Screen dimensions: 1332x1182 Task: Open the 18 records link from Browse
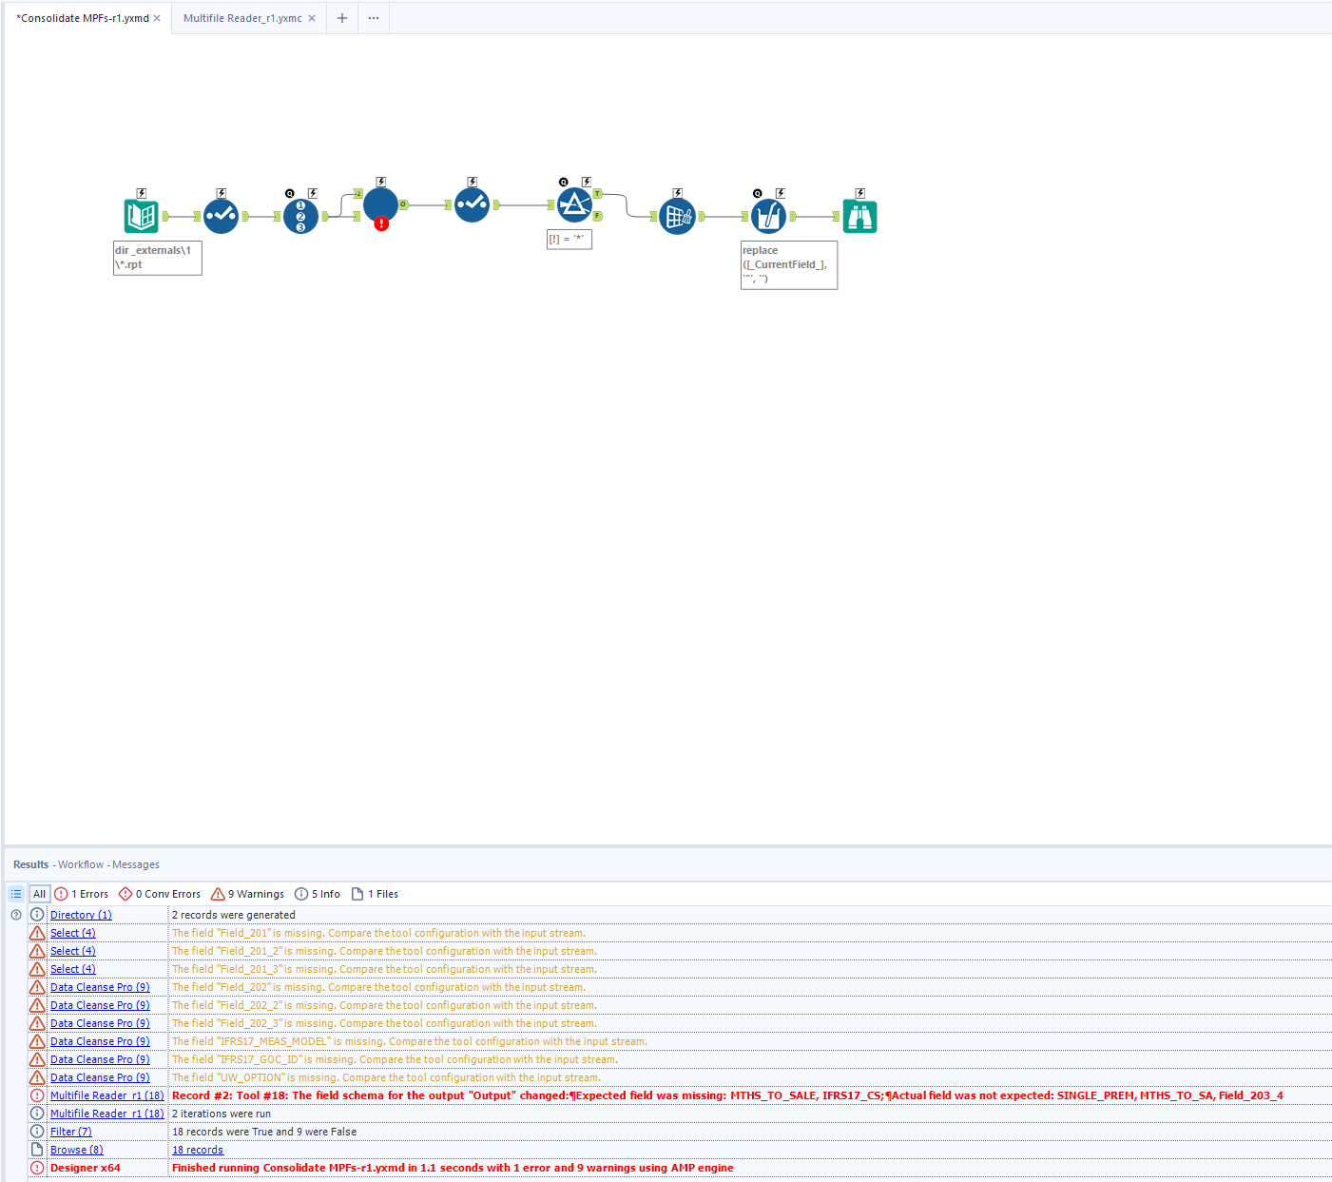pyautogui.click(x=197, y=1150)
